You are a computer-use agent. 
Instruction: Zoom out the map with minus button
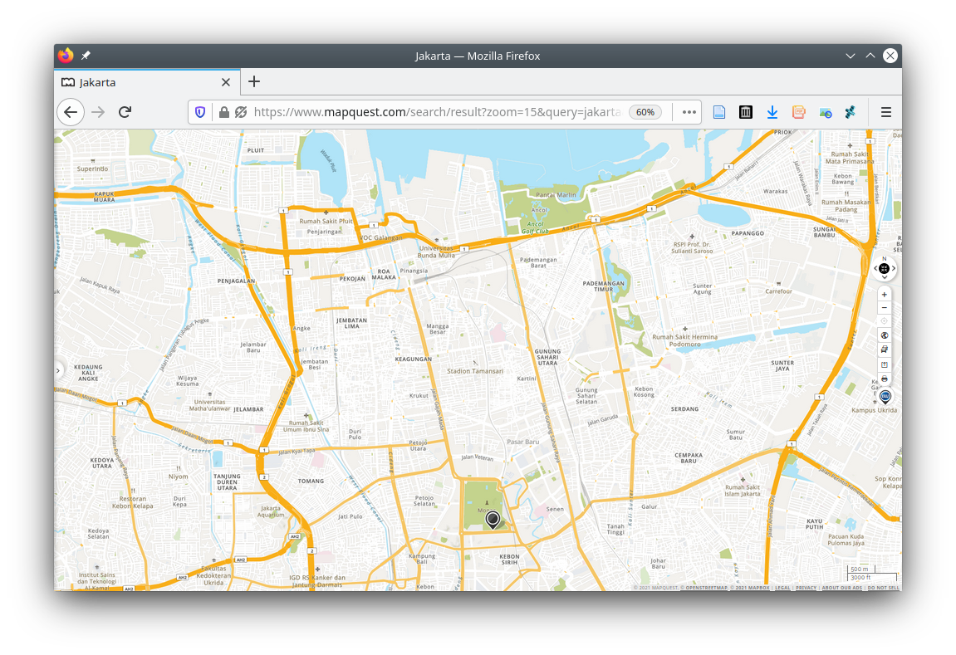[884, 308]
